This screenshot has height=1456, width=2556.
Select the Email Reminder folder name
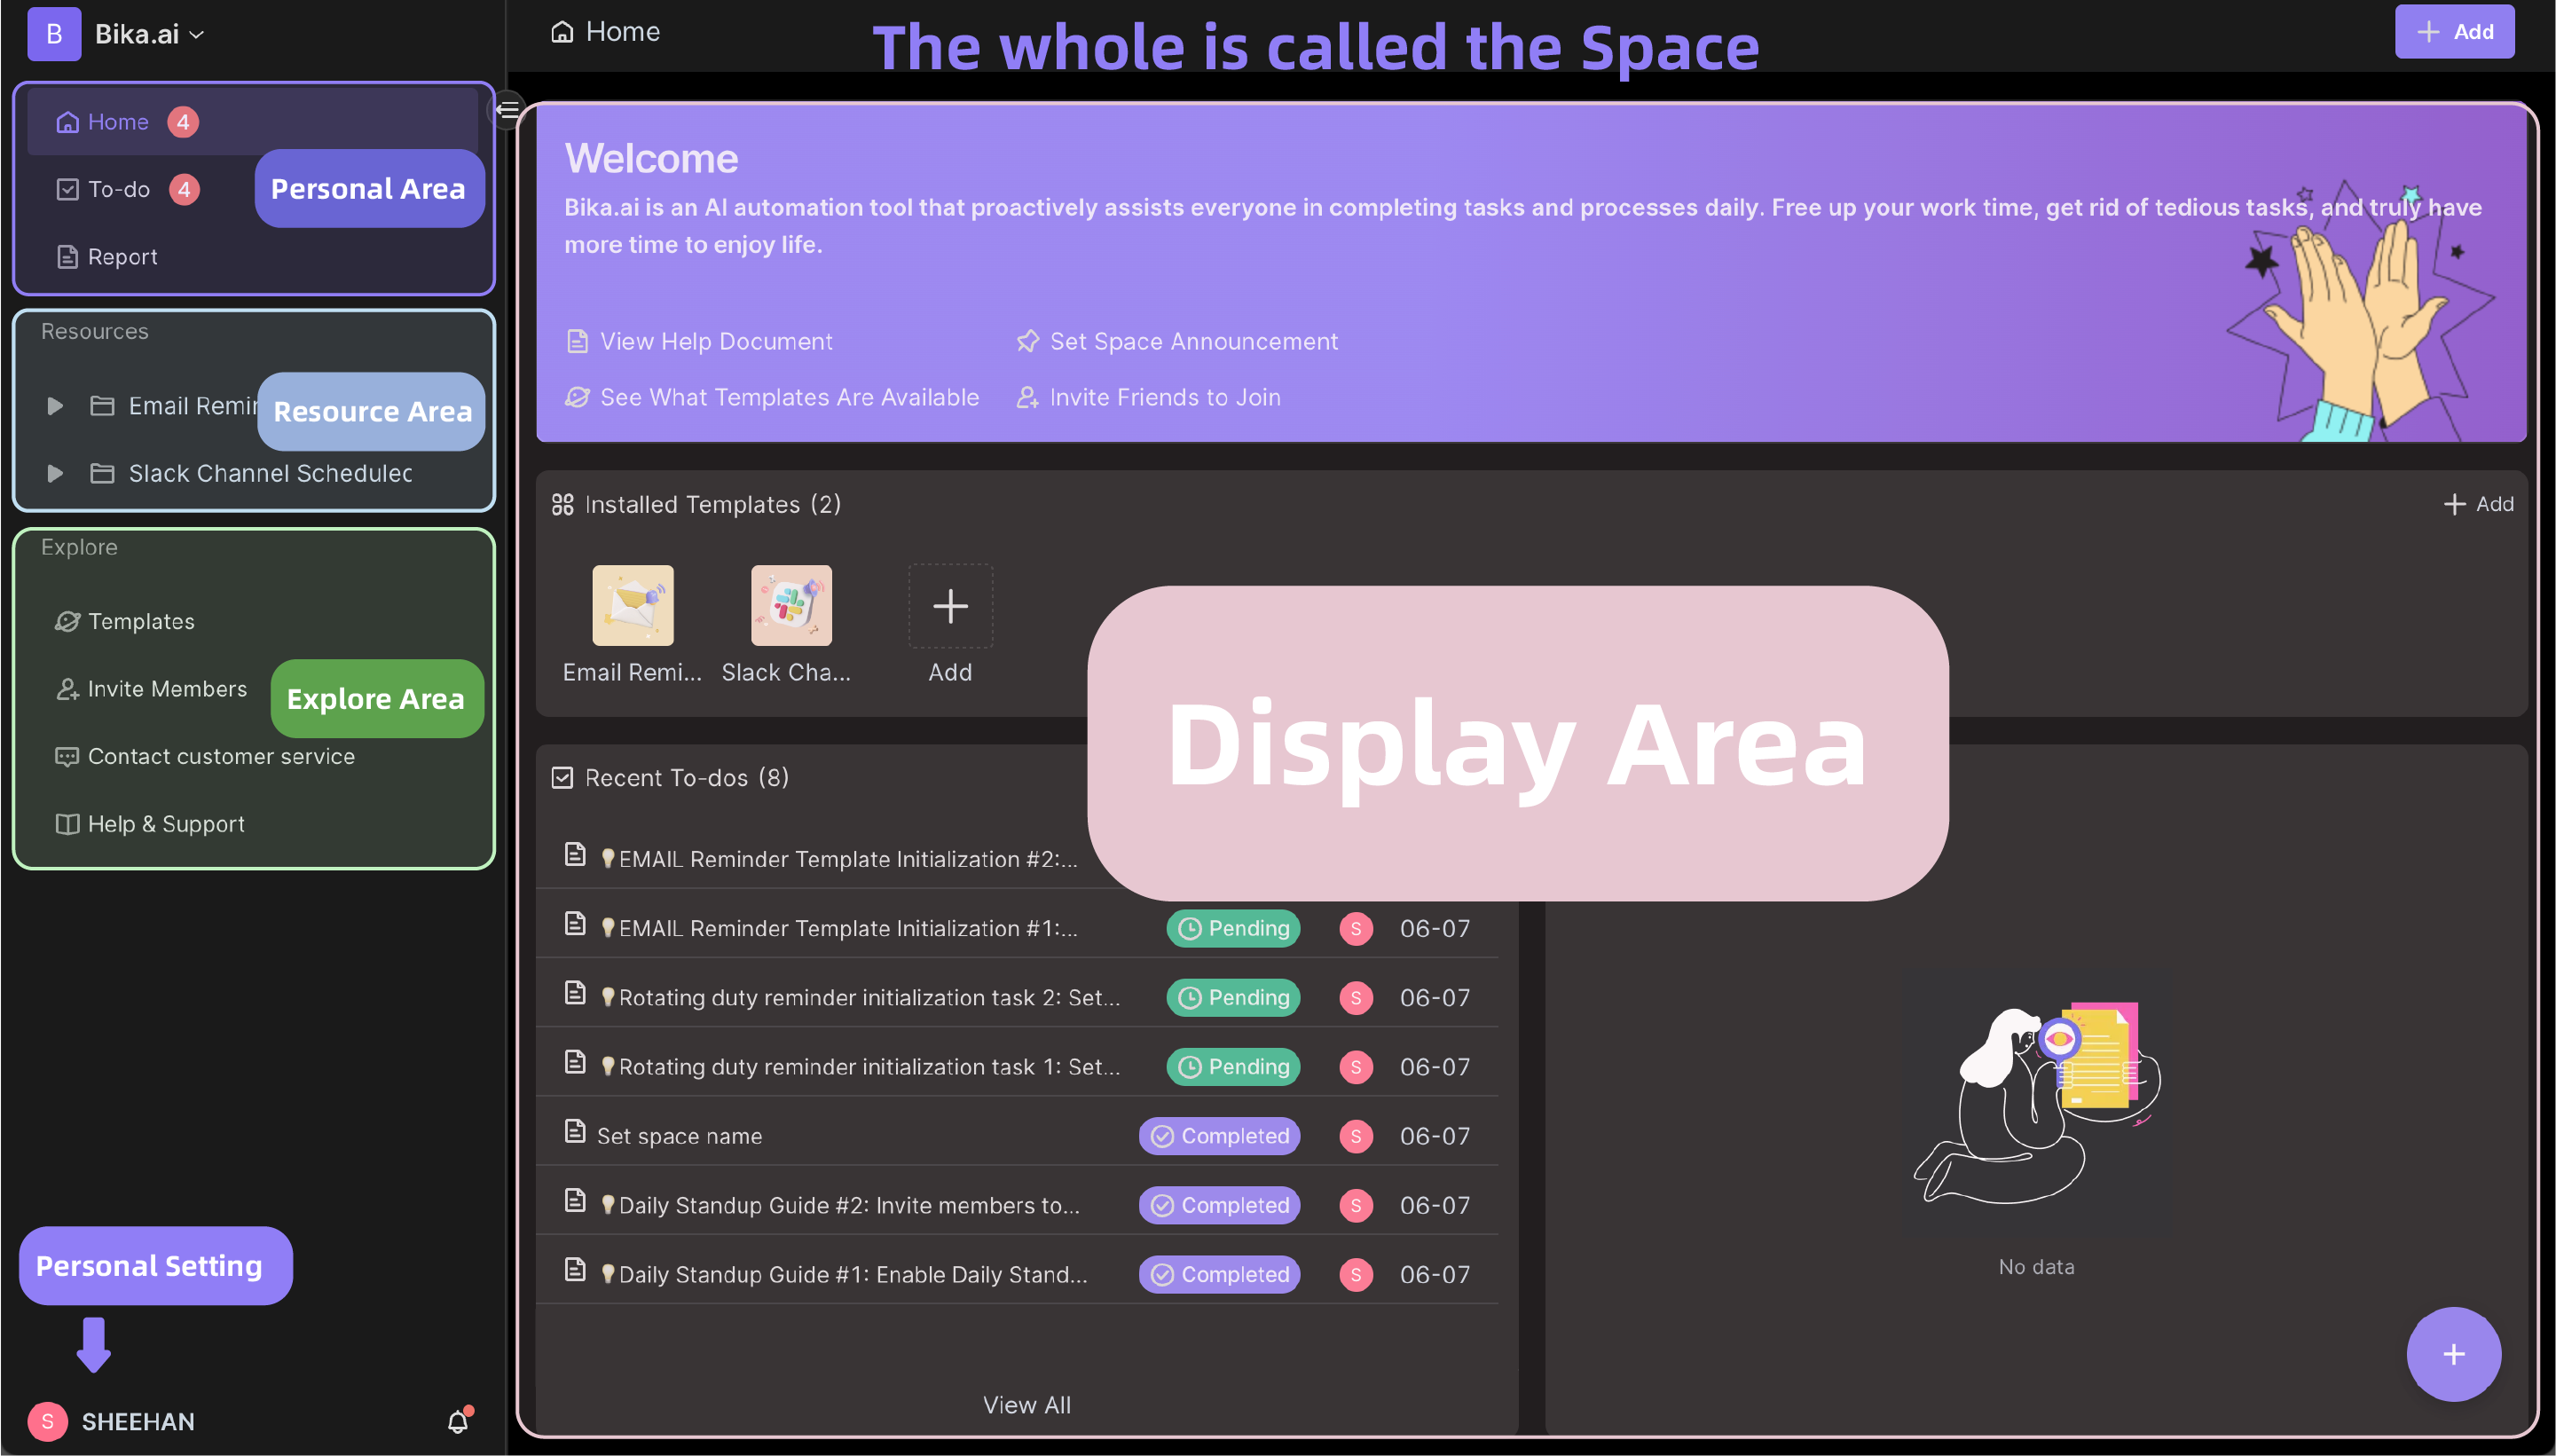coord(193,406)
